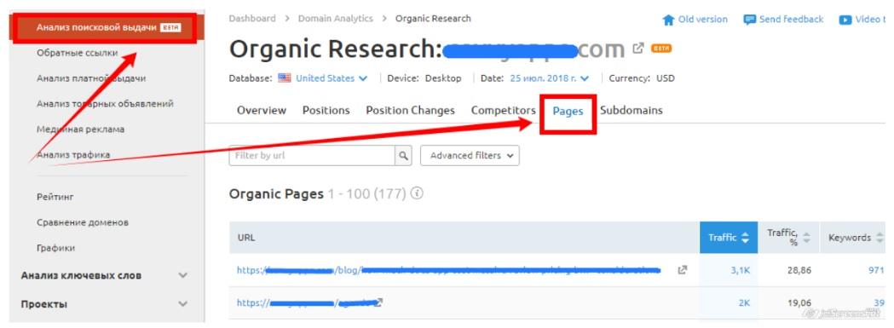Open the date dropdown 25 июл. 2018 г.

point(550,78)
